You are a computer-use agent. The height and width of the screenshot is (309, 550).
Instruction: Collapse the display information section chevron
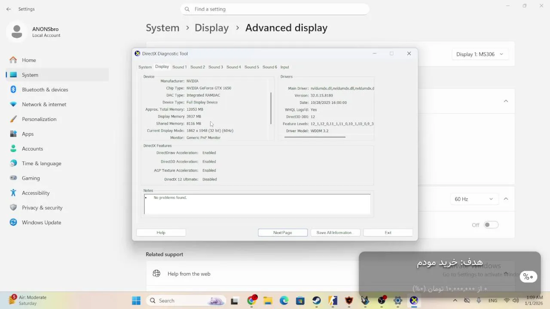tap(506, 101)
